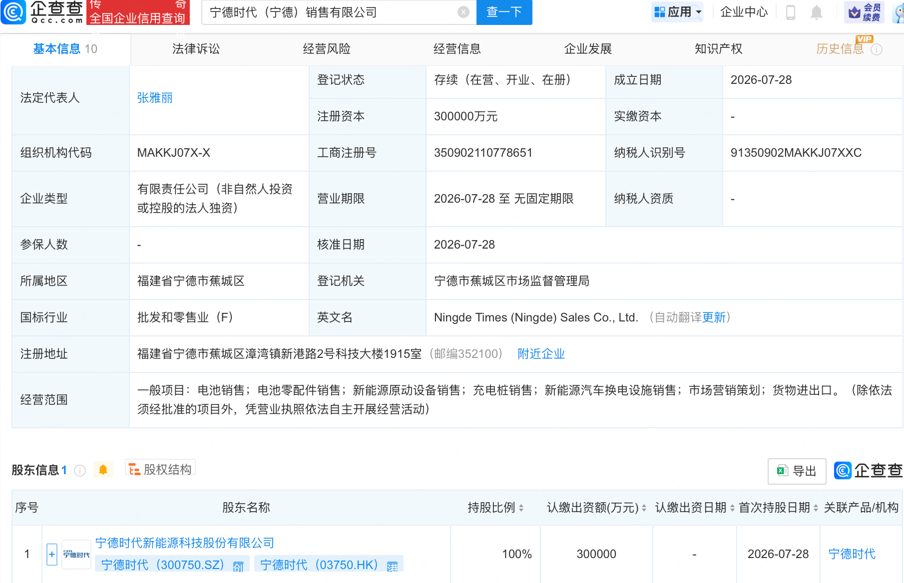Open notifications bell icon in header
The image size is (904, 583).
click(x=817, y=12)
